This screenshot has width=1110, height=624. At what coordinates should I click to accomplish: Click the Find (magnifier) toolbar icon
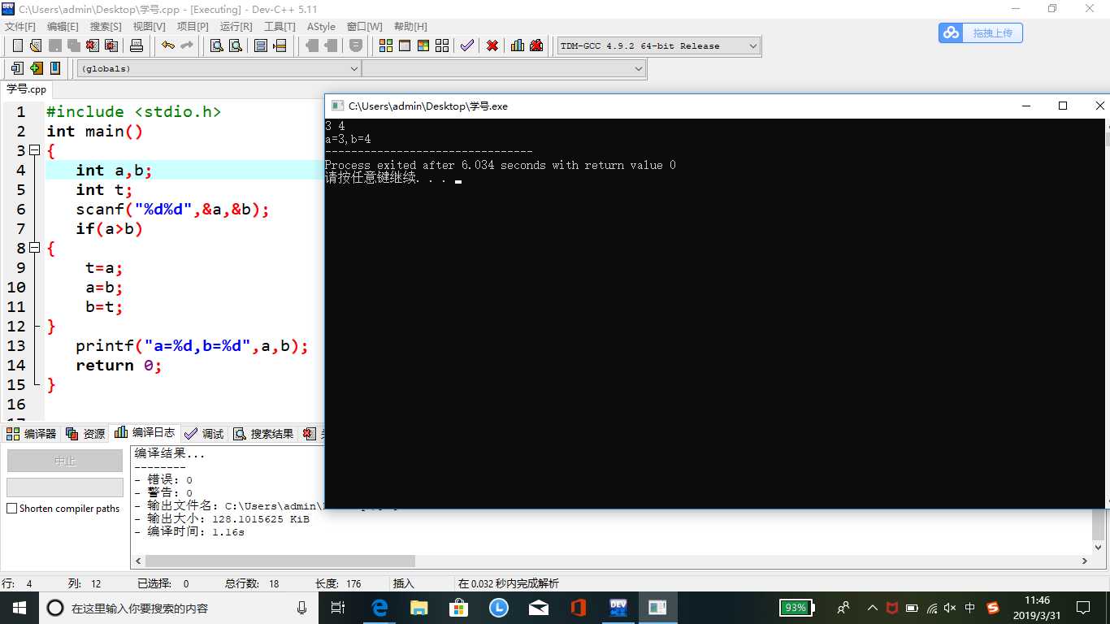coord(217,45)
